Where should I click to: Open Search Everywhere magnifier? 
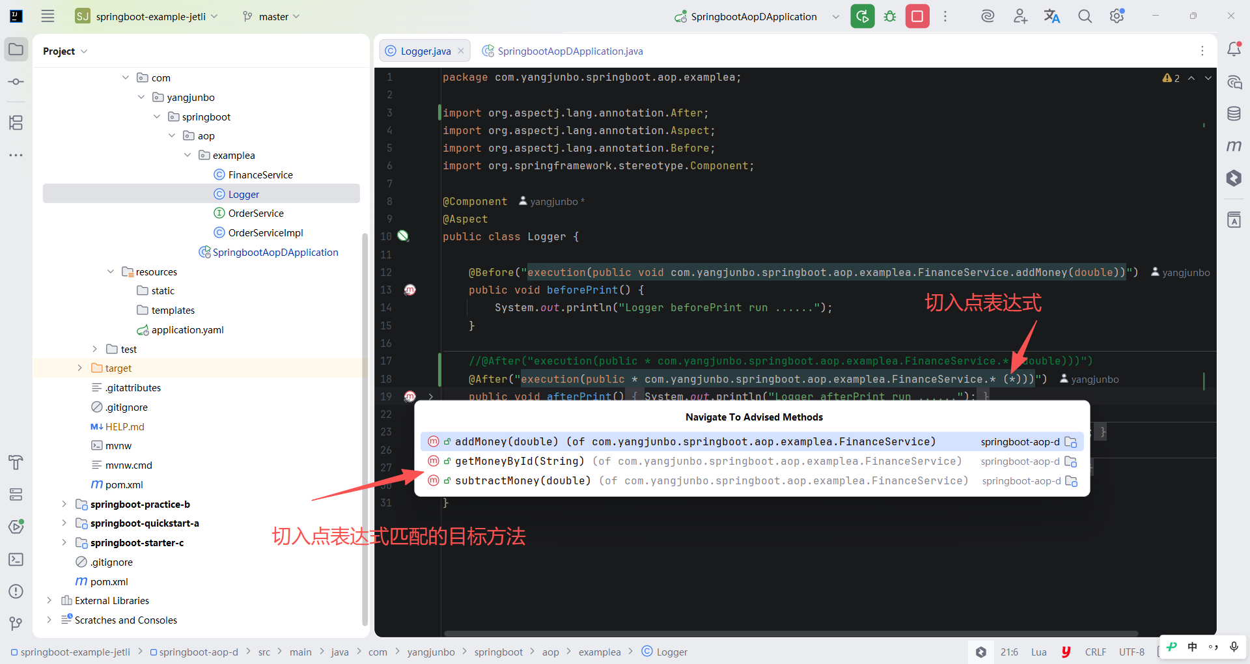pyautogui.click(x=1085, y=16)
